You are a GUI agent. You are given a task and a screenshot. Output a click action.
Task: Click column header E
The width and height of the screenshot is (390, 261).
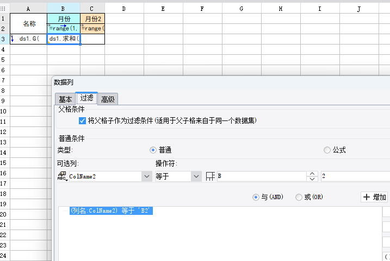[163, 9]
